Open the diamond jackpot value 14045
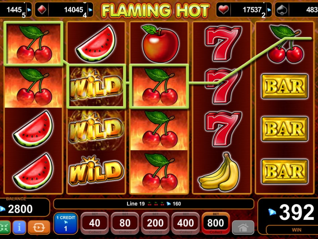 [x=73, y=9]
